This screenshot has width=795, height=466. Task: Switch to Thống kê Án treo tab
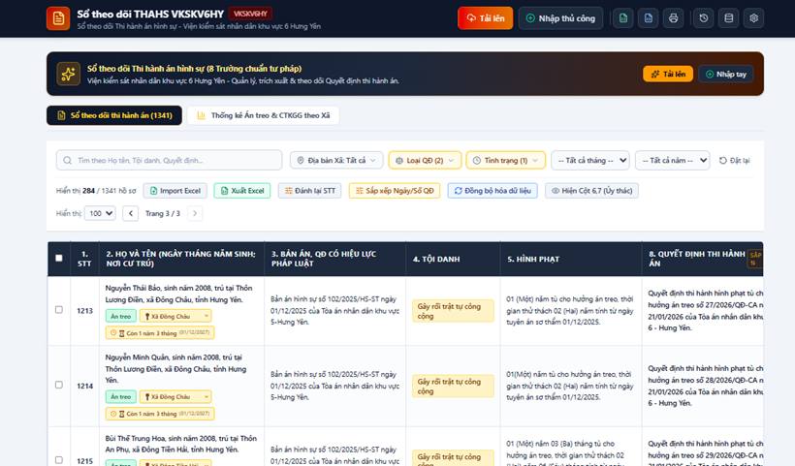[x=263, y=115]
